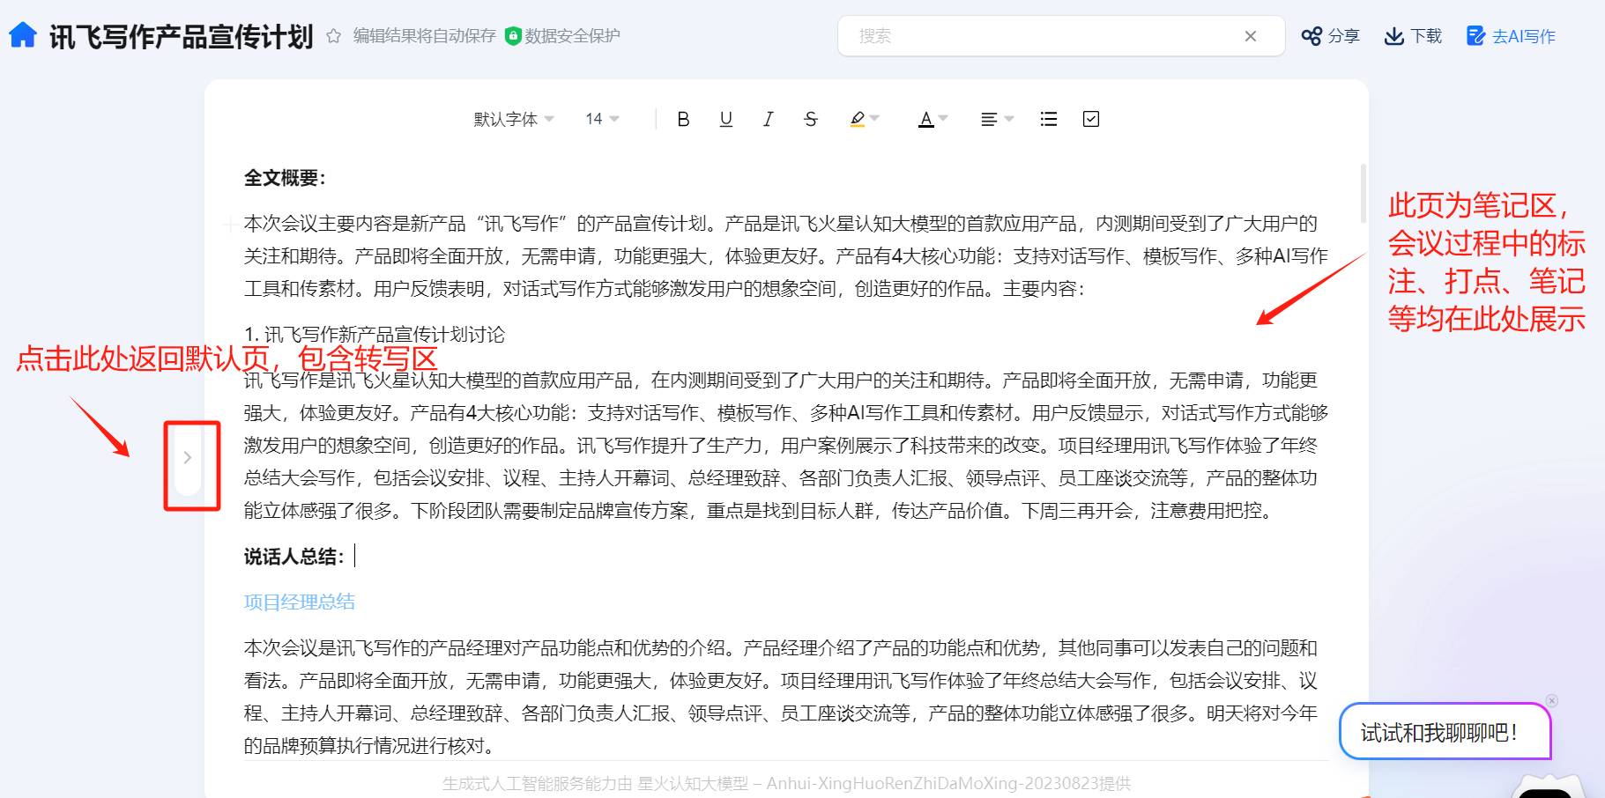The image size is (1605, 798).
Task: Insert a checkbox task list
Action: pos(1091,119)
